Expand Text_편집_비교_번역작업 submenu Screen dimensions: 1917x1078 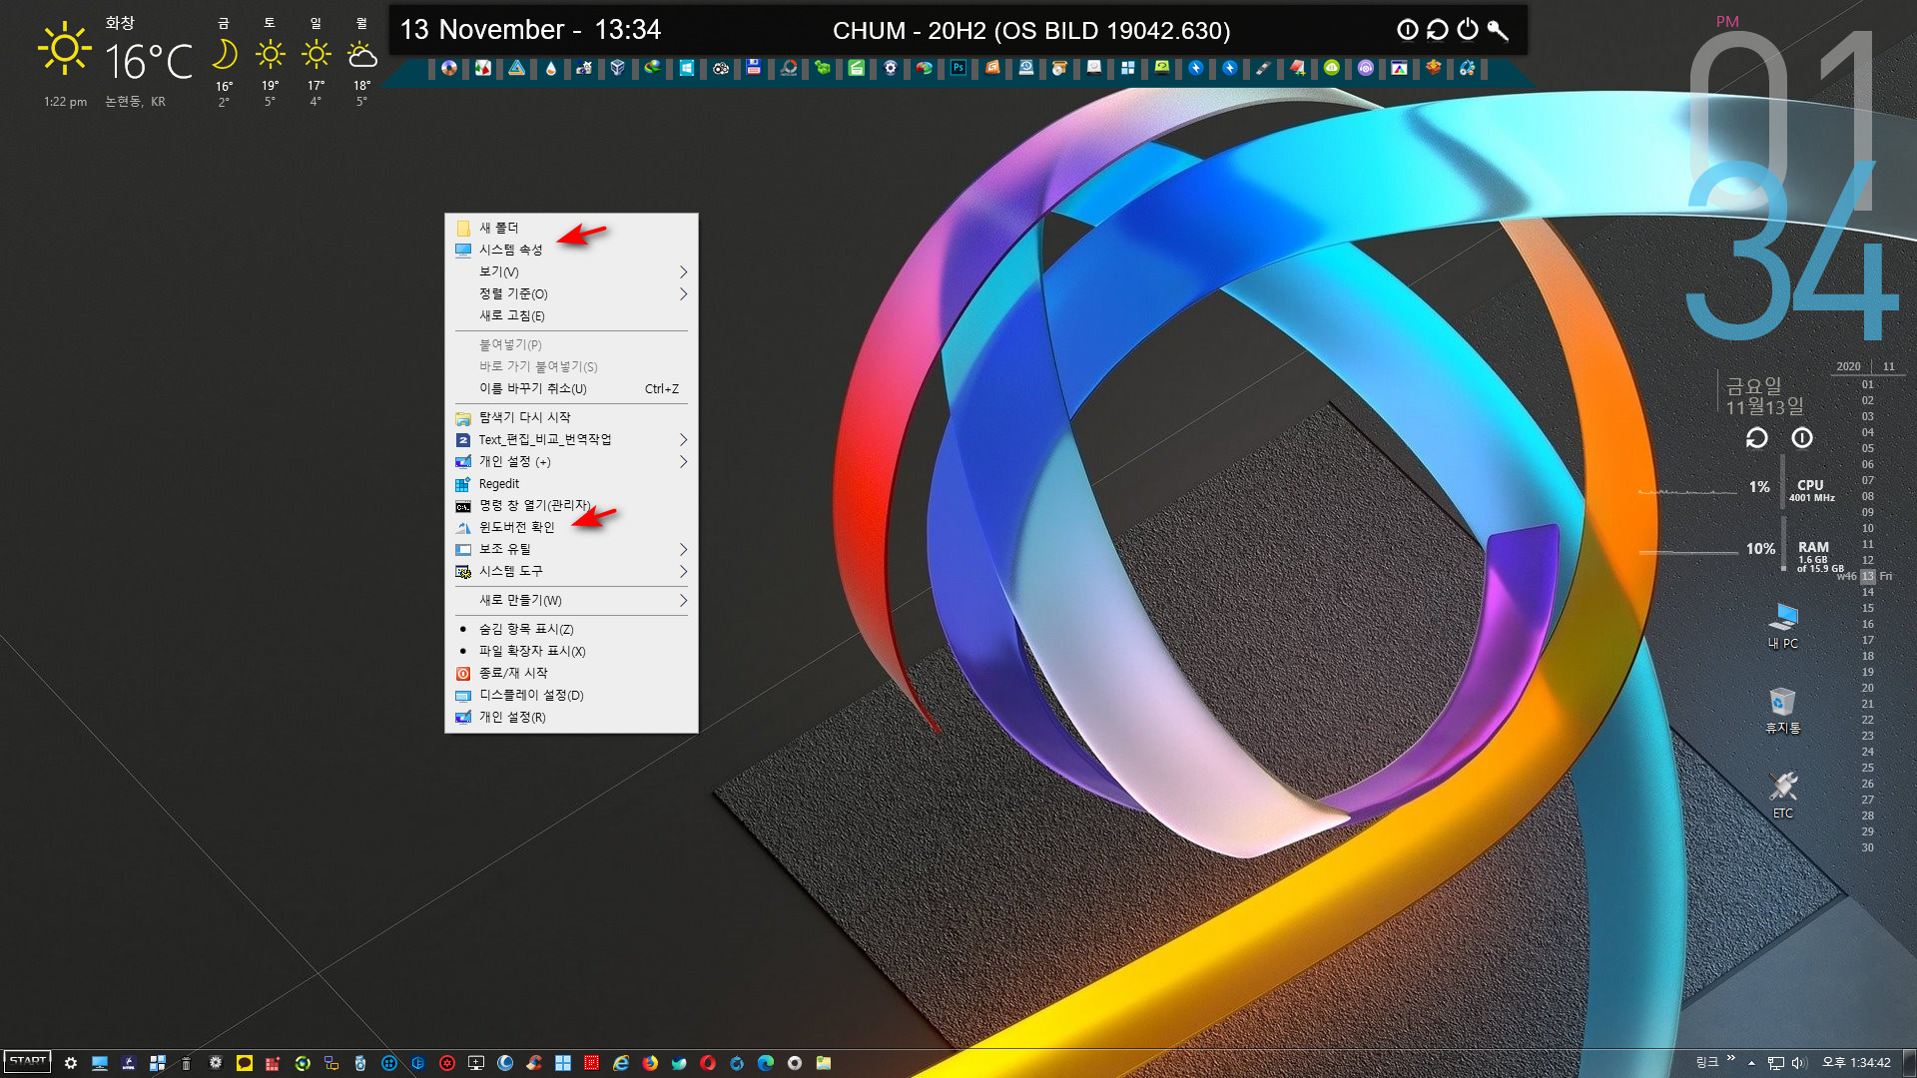click(x=571, y=439)
